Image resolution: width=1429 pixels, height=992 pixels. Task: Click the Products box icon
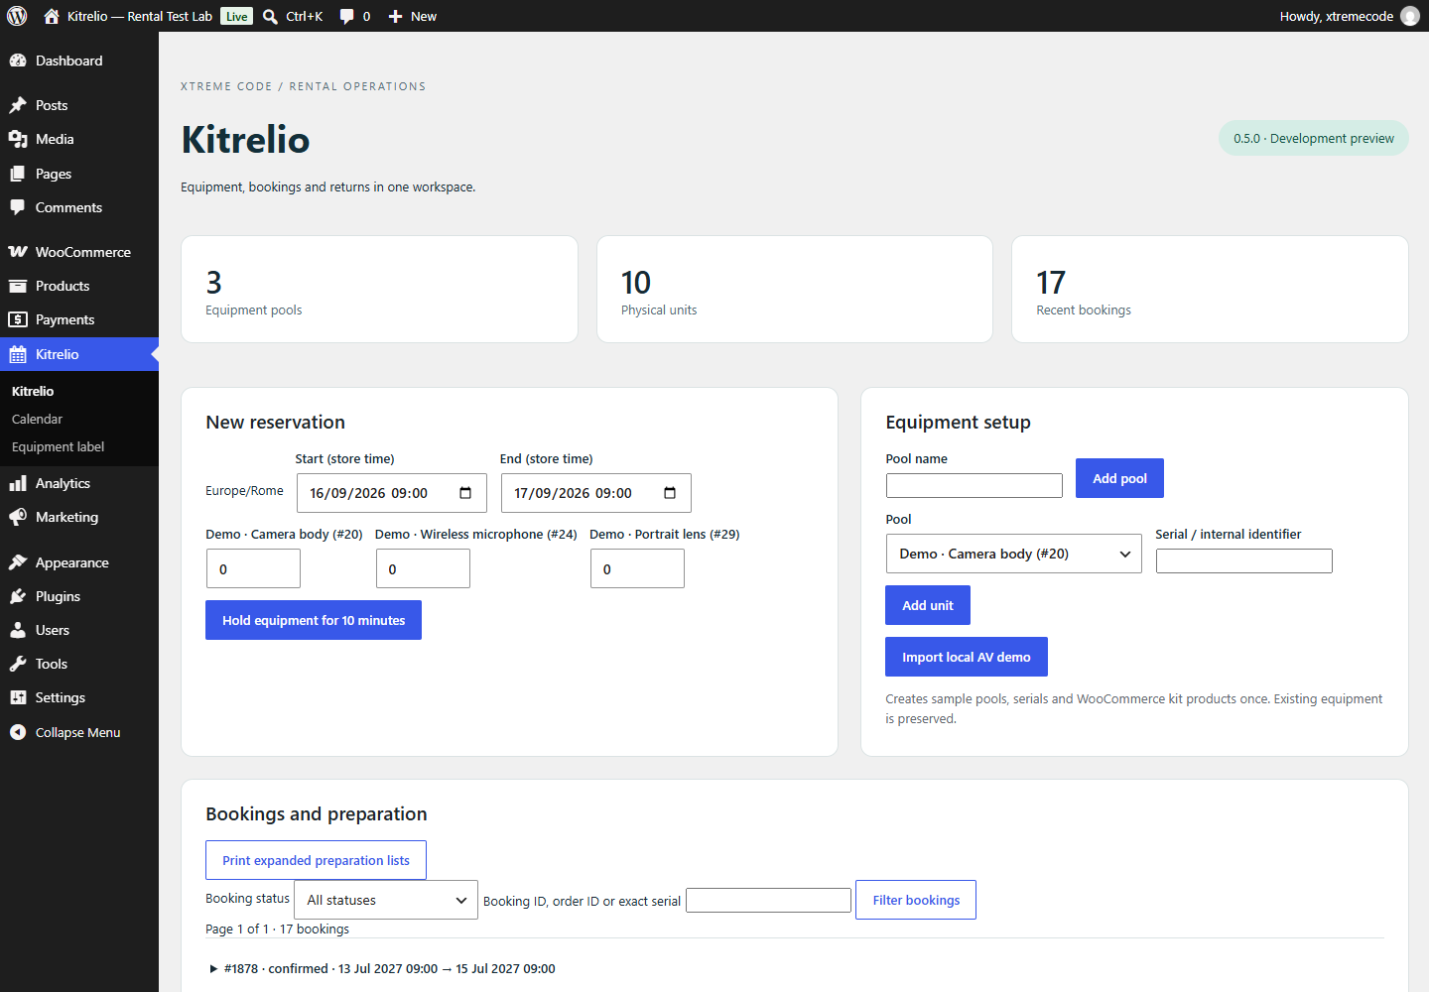point(18,286)
